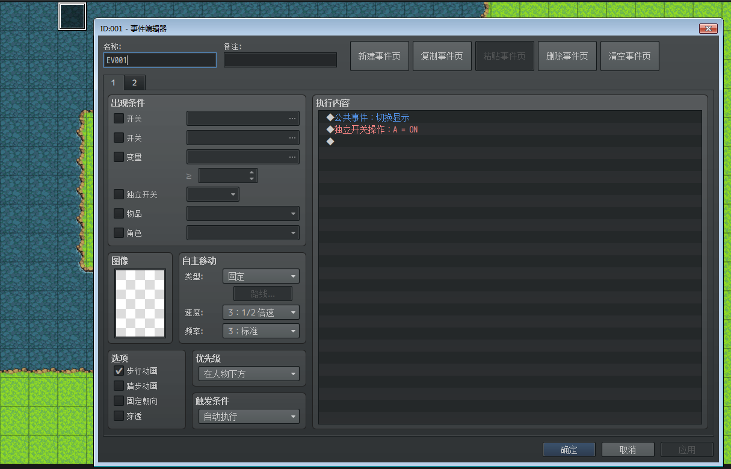Select event page tab 1

coord(114,82)
